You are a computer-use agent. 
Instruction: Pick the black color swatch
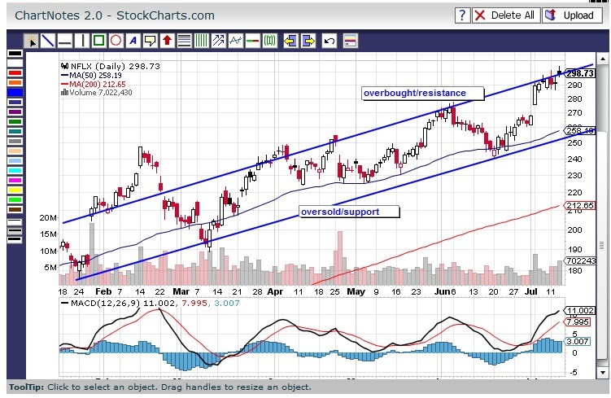click(x=15, y=54)
